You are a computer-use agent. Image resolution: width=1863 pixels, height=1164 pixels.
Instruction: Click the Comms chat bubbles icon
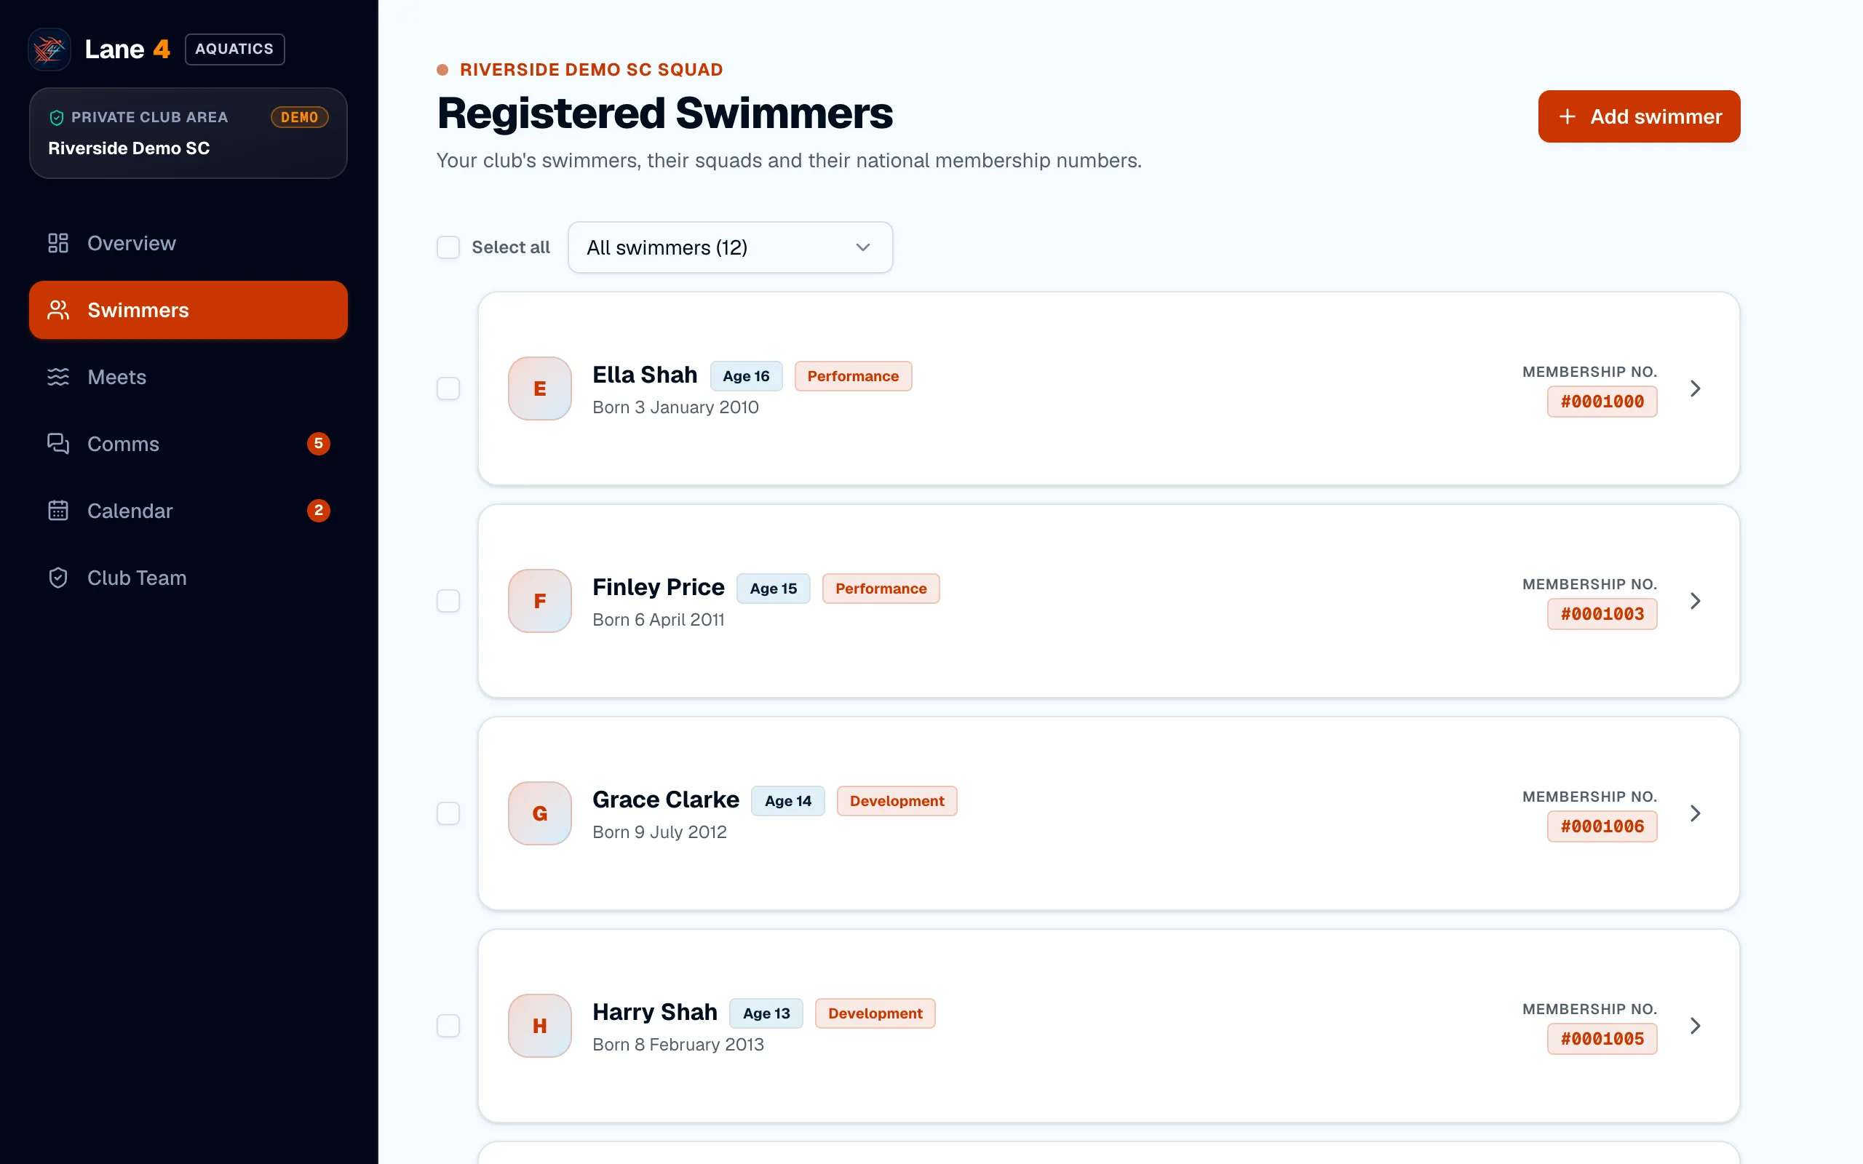tap(57, 445)
